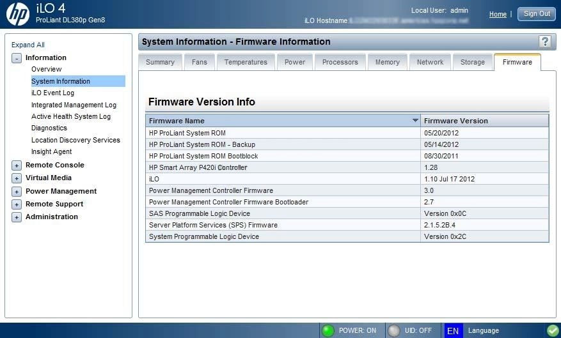
Task: Select the Smart Array P420i Controller row
Action: [x=347, y=167]
